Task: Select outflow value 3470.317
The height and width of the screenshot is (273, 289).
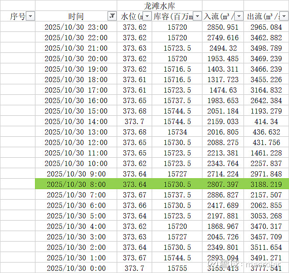Action: pyautogui.click(x=266, y=226)
